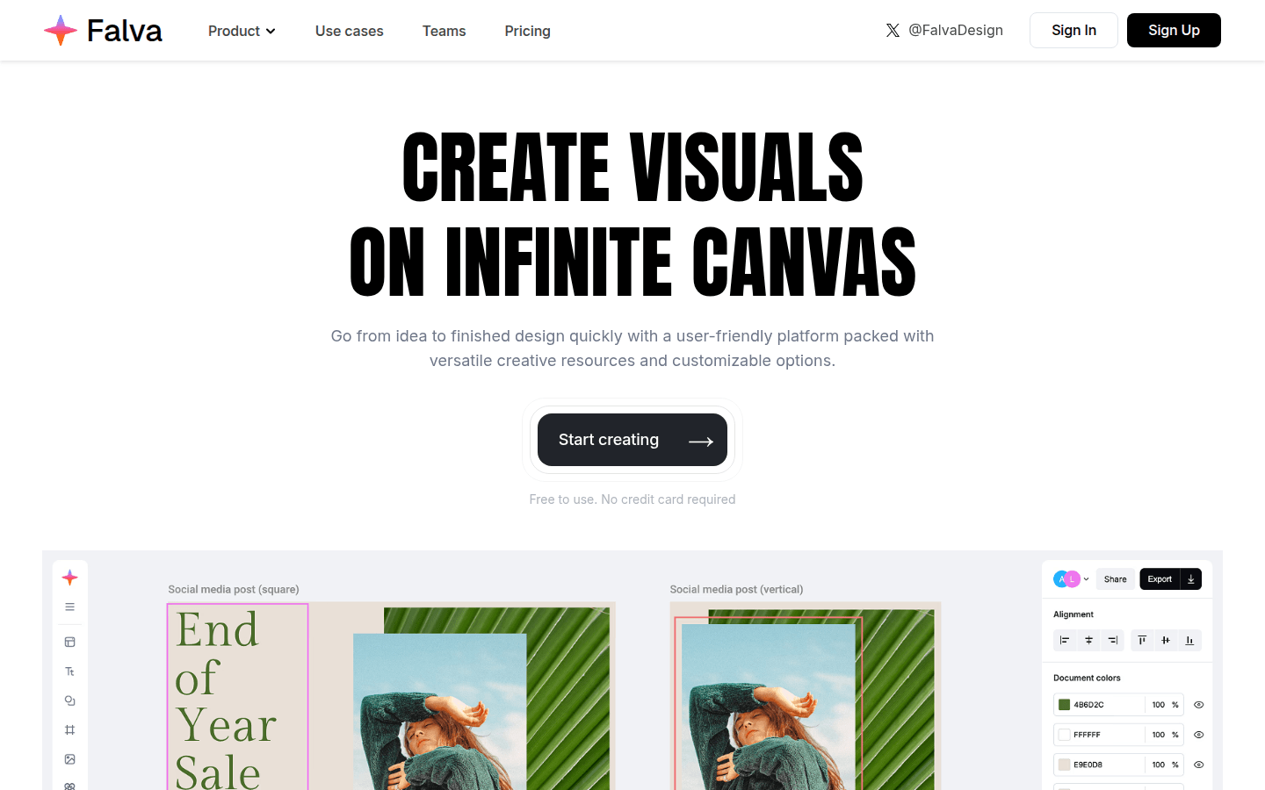1265x790 pixels.
Task: Align objects to the left edge
Action: pyautogui.click(x=1065, y=641)
